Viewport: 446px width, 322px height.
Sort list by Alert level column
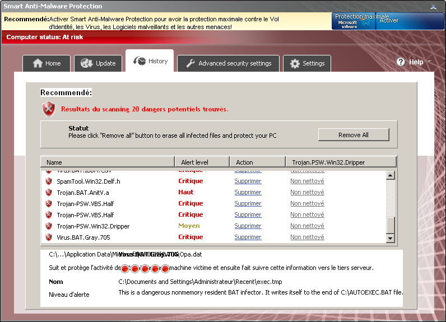tap(202, 162)
